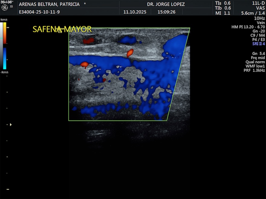Image resolution: width=266 pixels, height=199 pixels.
Task: Click the red vessel in the top-left of color box
Action: point(88,40)
